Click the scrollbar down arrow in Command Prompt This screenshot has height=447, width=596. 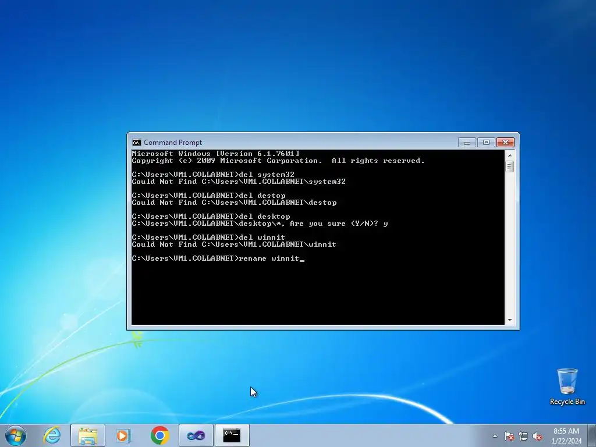tap(510, 320)
